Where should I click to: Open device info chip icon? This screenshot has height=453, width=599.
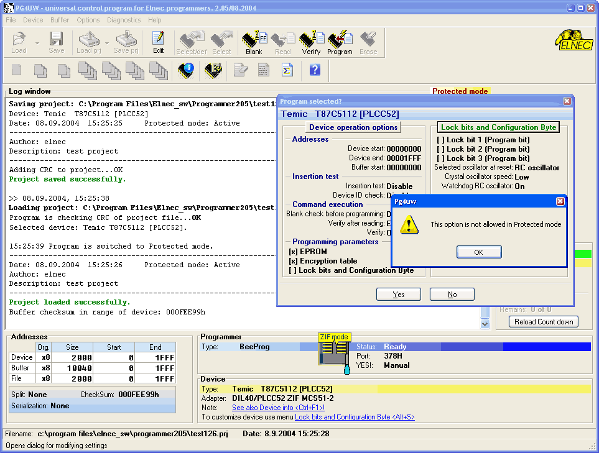coord(186,71)
